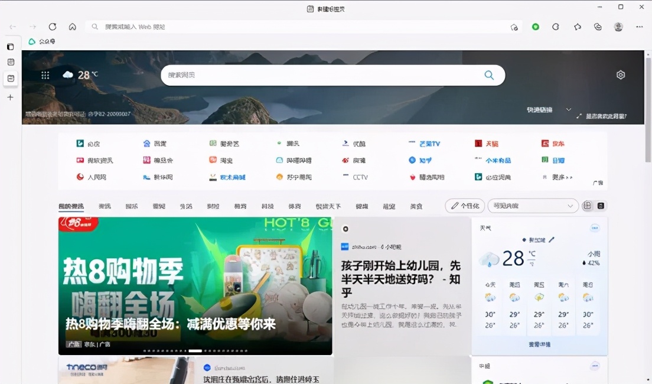Select the top icon in the left sidebar
Viewport: 652px width, 384px height.
click(9, 46)
